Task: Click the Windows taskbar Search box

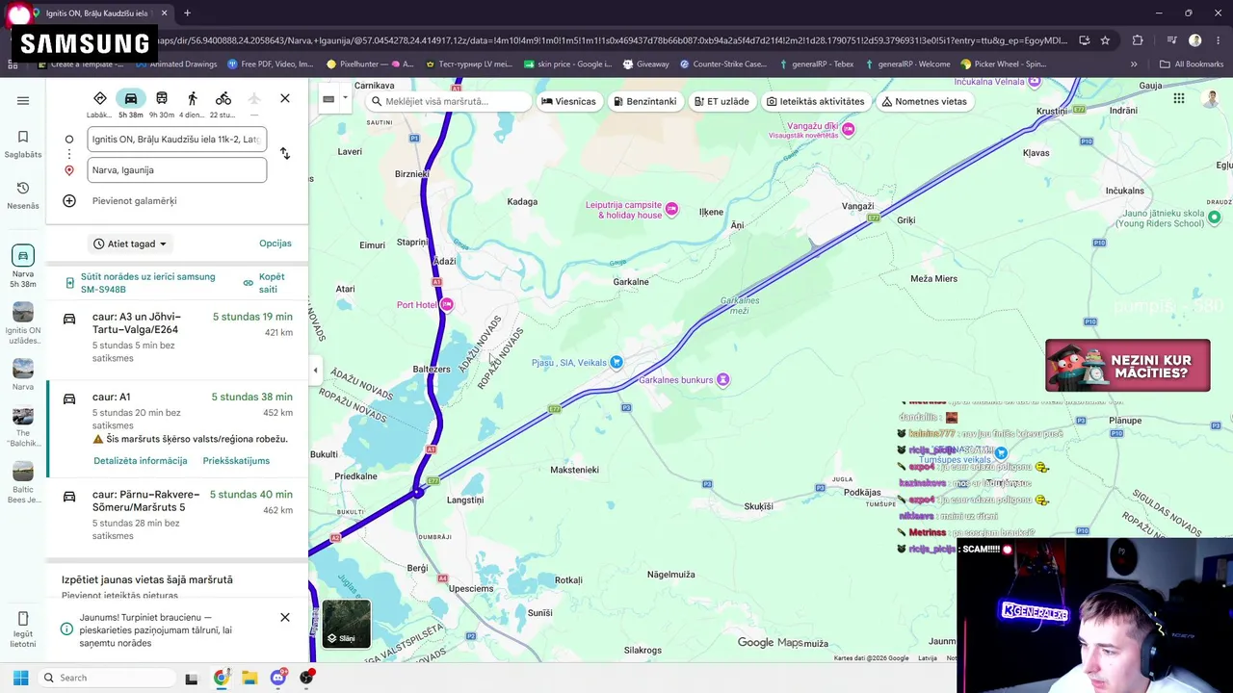Action: coord(109,678)
